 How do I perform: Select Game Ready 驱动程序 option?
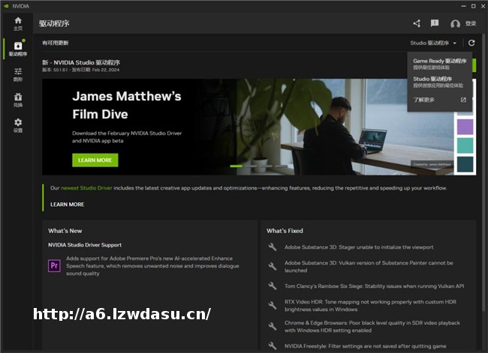(439, 64)
